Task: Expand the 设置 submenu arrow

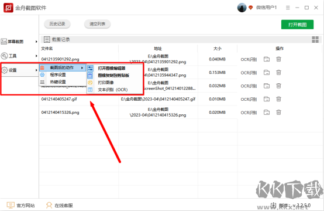Action: coord(36,70)
